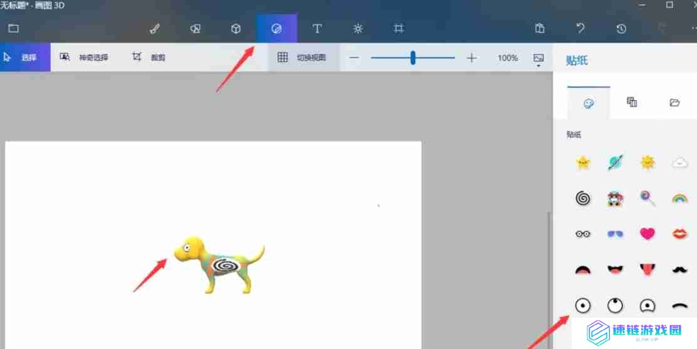Open the Effects tool
This screenshot has height=349, width=697.
point(358,28)
